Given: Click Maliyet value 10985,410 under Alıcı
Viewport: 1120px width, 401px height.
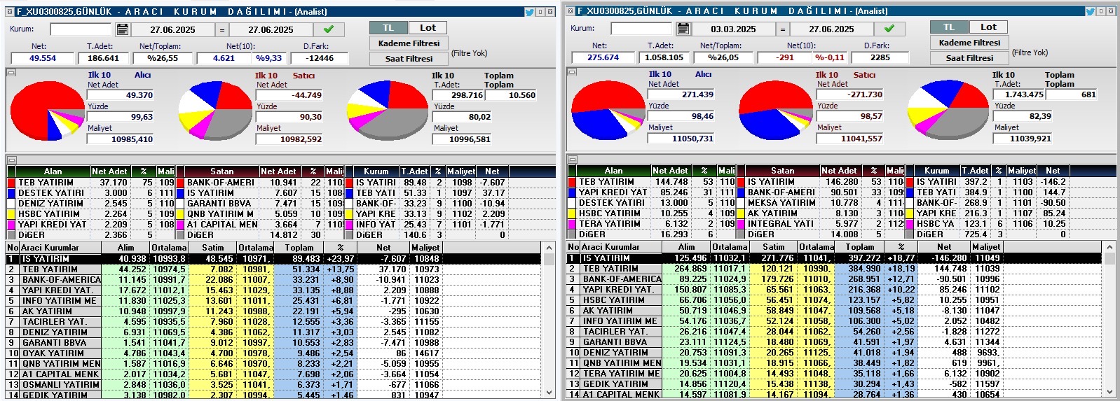Looking at the screenshot, I should [121, 139].
